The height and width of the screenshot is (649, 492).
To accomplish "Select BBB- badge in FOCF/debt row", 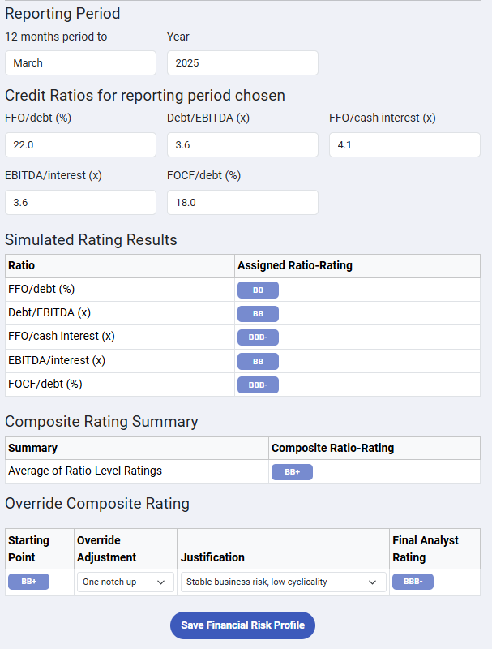I will point(258,385).
